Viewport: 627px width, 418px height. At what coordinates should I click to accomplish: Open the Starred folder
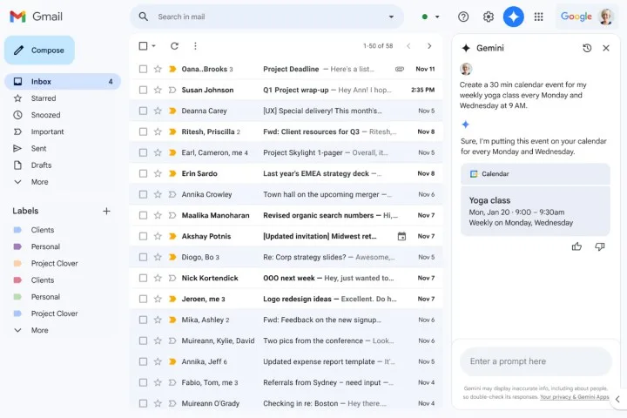tap(44, 98)
